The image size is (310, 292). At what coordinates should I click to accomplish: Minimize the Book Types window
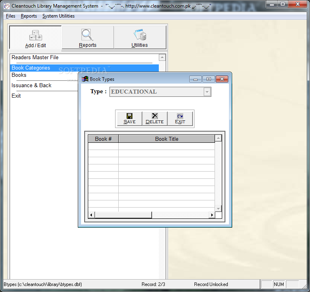[196, 79]
